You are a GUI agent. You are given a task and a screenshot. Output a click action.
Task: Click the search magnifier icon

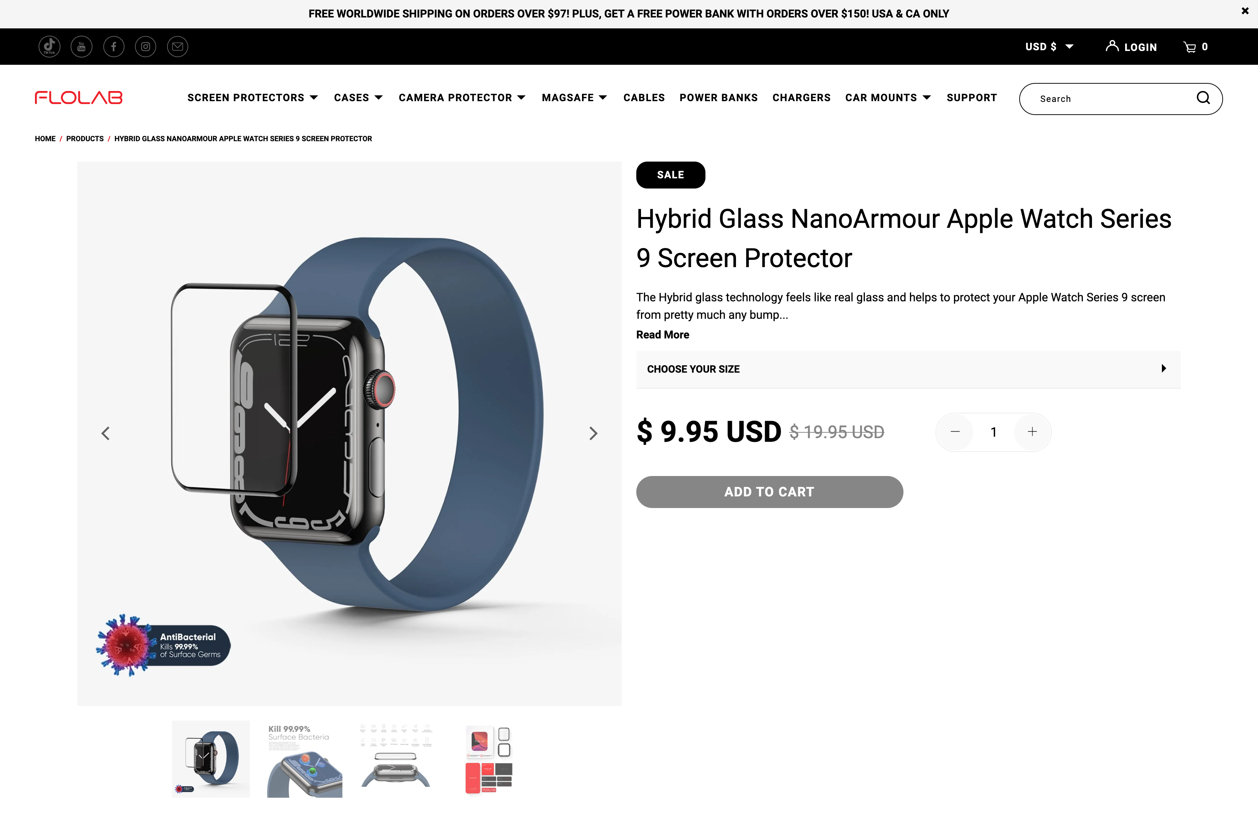pyautogui.click(x=1203, y=98)
